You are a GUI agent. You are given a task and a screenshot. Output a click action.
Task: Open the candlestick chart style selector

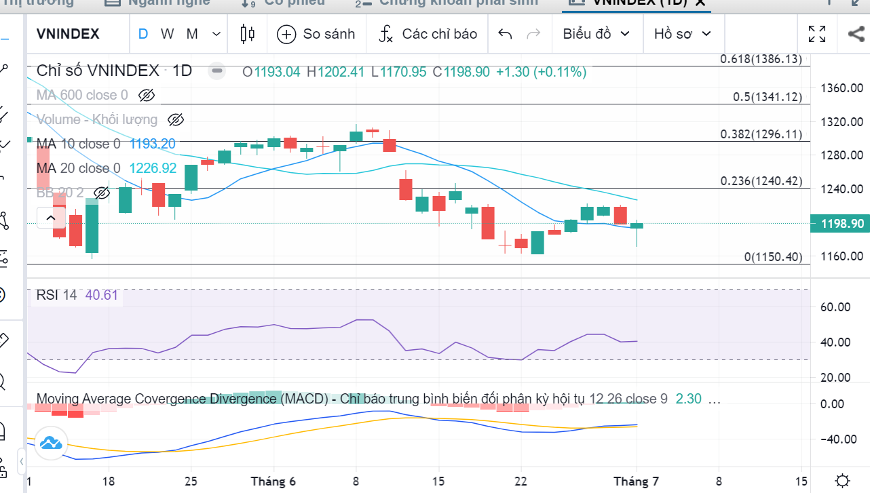248,34
